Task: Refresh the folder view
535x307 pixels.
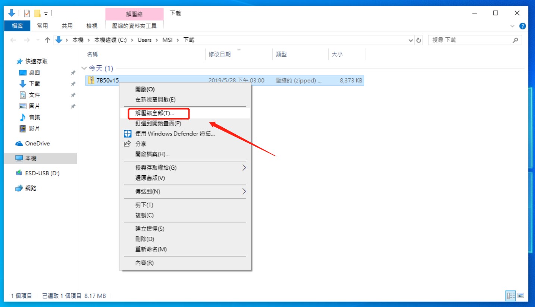Action: [419, 40]
